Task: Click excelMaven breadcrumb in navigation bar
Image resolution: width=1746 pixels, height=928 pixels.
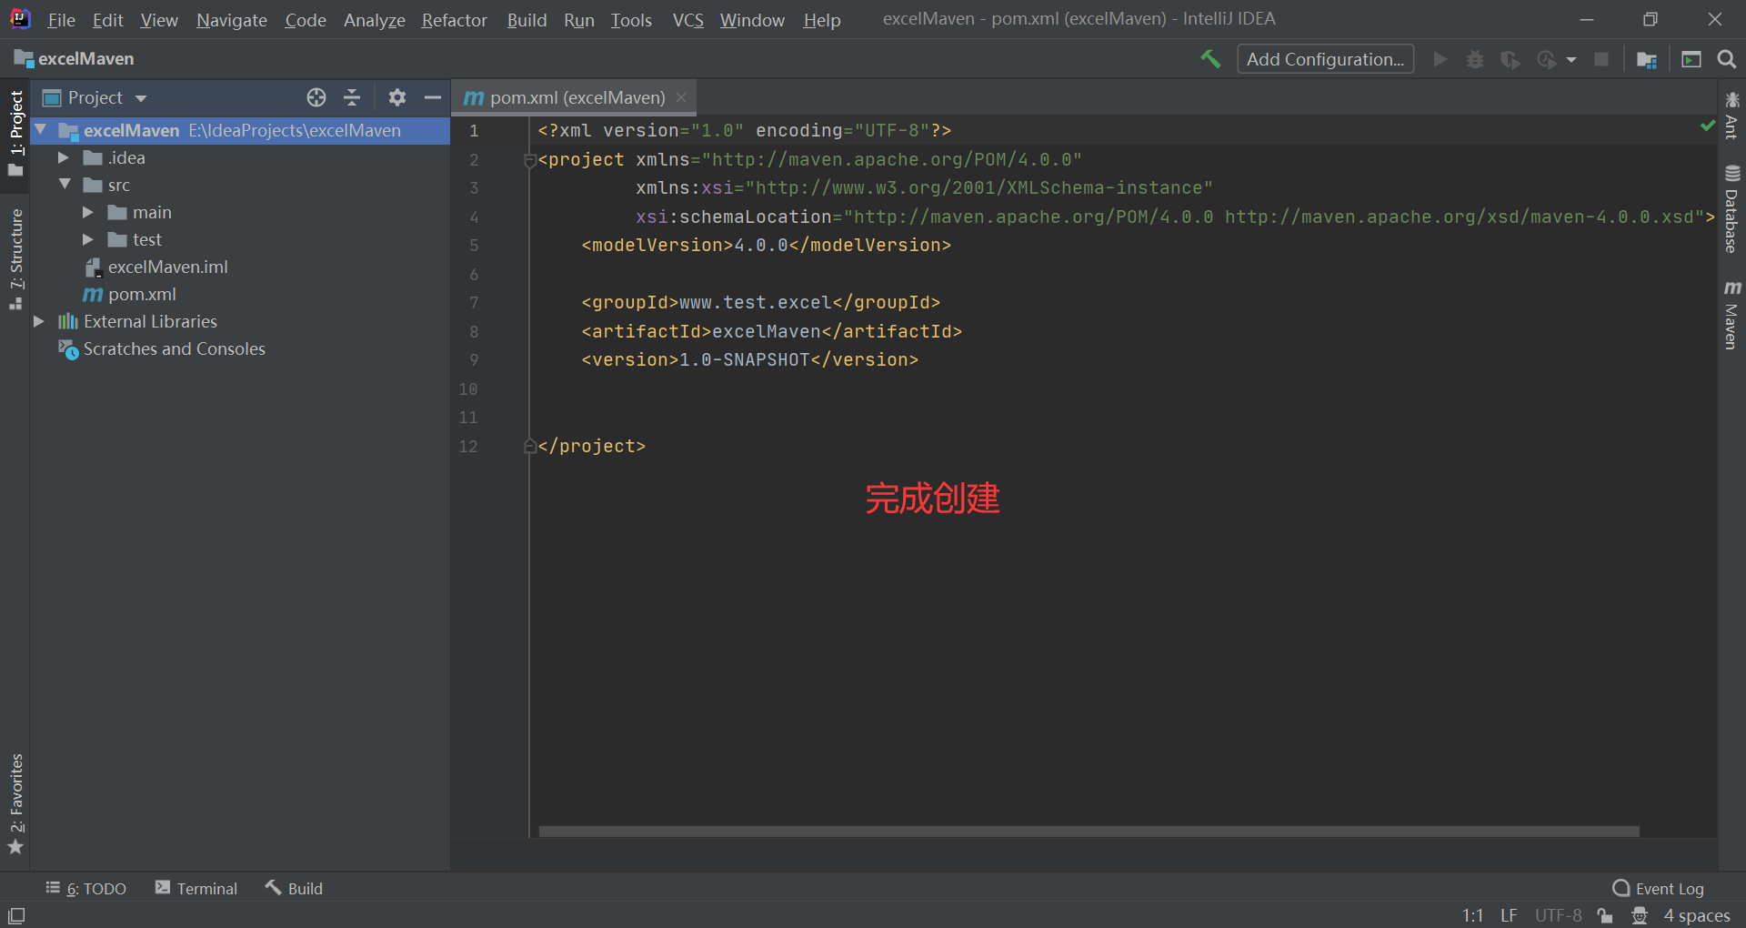Action: click(x=75, y=58)
